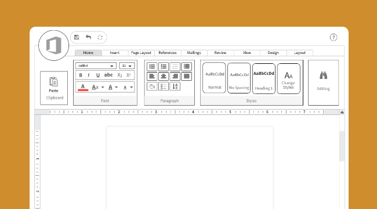377x209 pixels.
Task: Click the Paste clipboard icon
Action: [53, 82]
